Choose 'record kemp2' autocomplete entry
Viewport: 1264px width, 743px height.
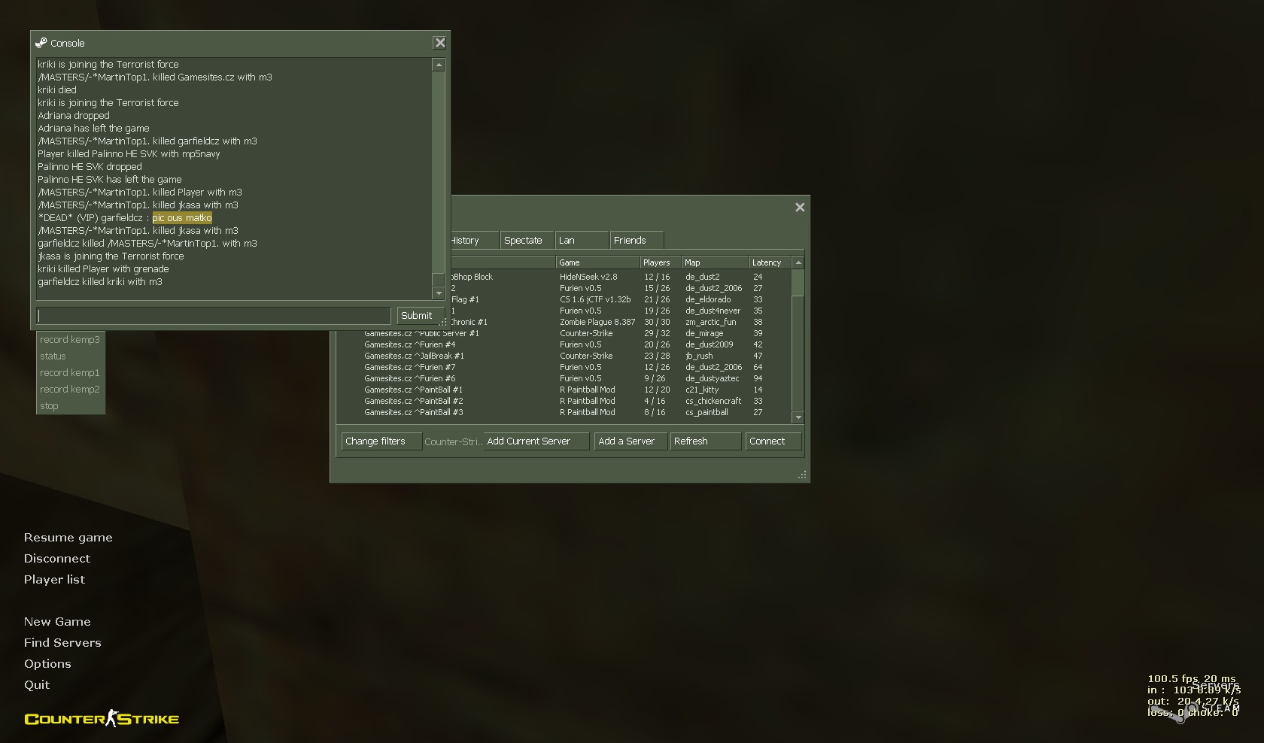pyautogui.click(x=70, y=390)
